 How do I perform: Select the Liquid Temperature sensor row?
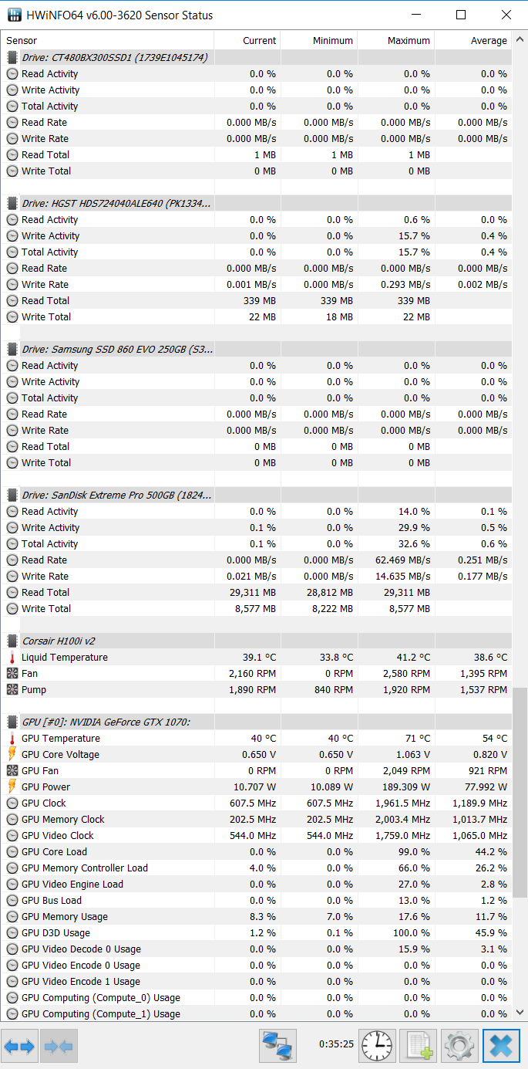coord(65,657)
